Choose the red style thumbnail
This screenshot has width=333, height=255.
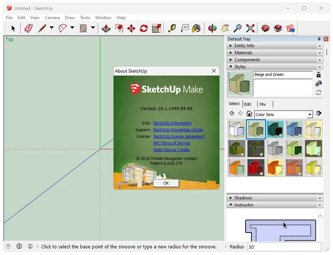coord(256,168)
